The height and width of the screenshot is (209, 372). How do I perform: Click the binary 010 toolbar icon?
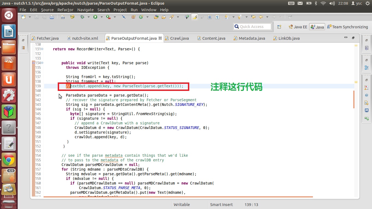coord(63,17)
